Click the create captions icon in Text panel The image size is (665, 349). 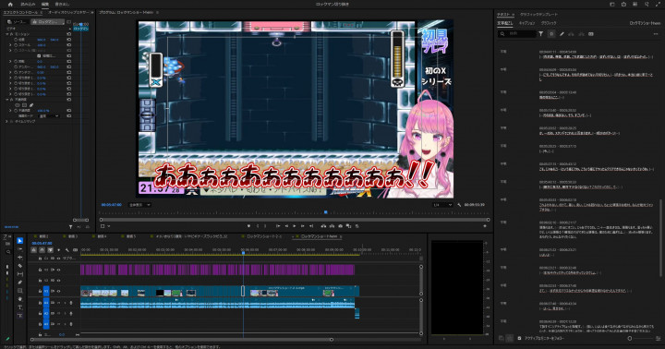point(591,34)
